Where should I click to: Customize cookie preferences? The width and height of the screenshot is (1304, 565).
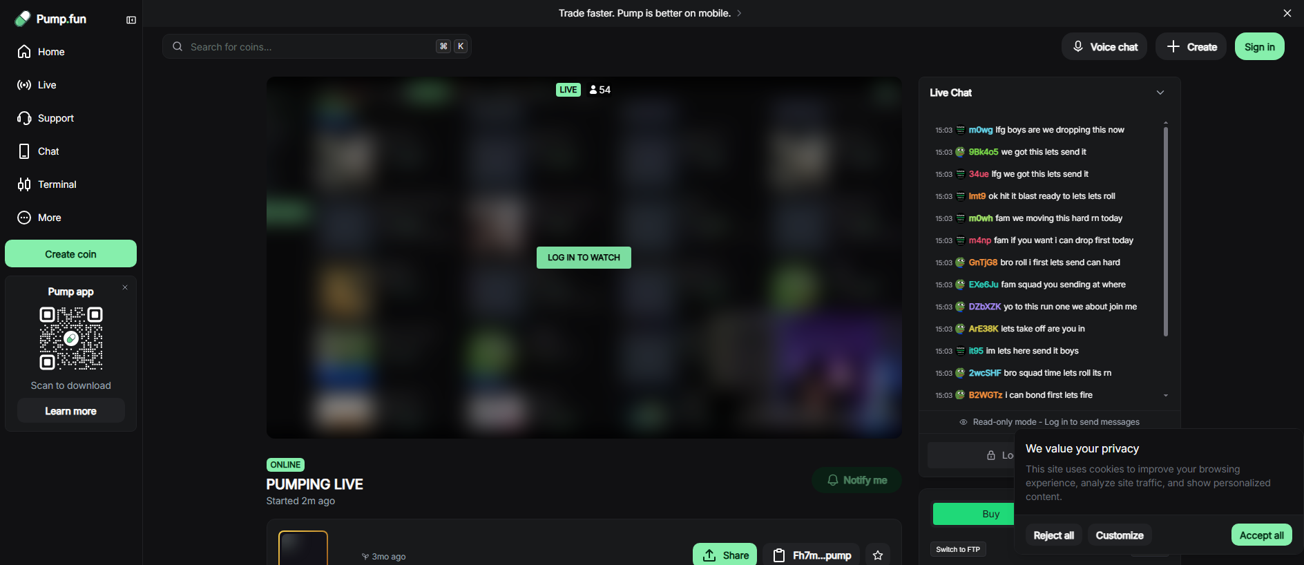[1120, 535]
